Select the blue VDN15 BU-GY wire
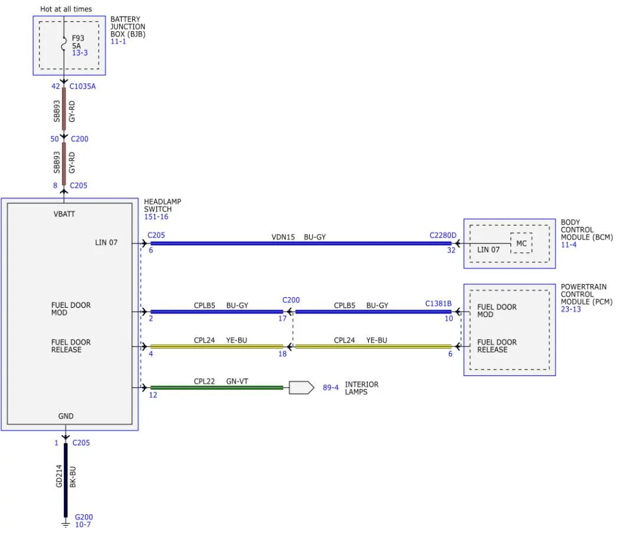 tap(301, 243)
